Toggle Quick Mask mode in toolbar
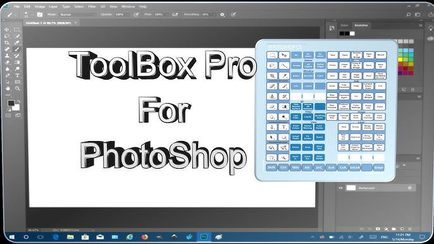The width and height of the screenshot is (434, 244). [x=8, y=115]
